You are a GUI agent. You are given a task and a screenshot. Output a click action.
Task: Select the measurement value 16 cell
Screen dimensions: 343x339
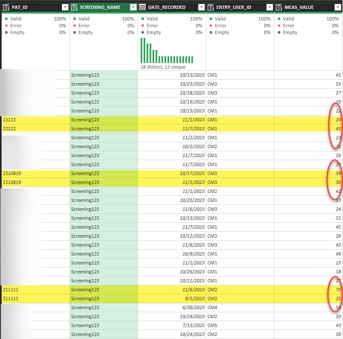(308, 155)
